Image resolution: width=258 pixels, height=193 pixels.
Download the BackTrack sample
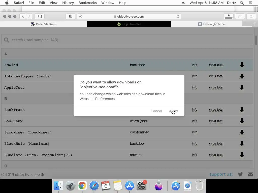coord(242,110)
